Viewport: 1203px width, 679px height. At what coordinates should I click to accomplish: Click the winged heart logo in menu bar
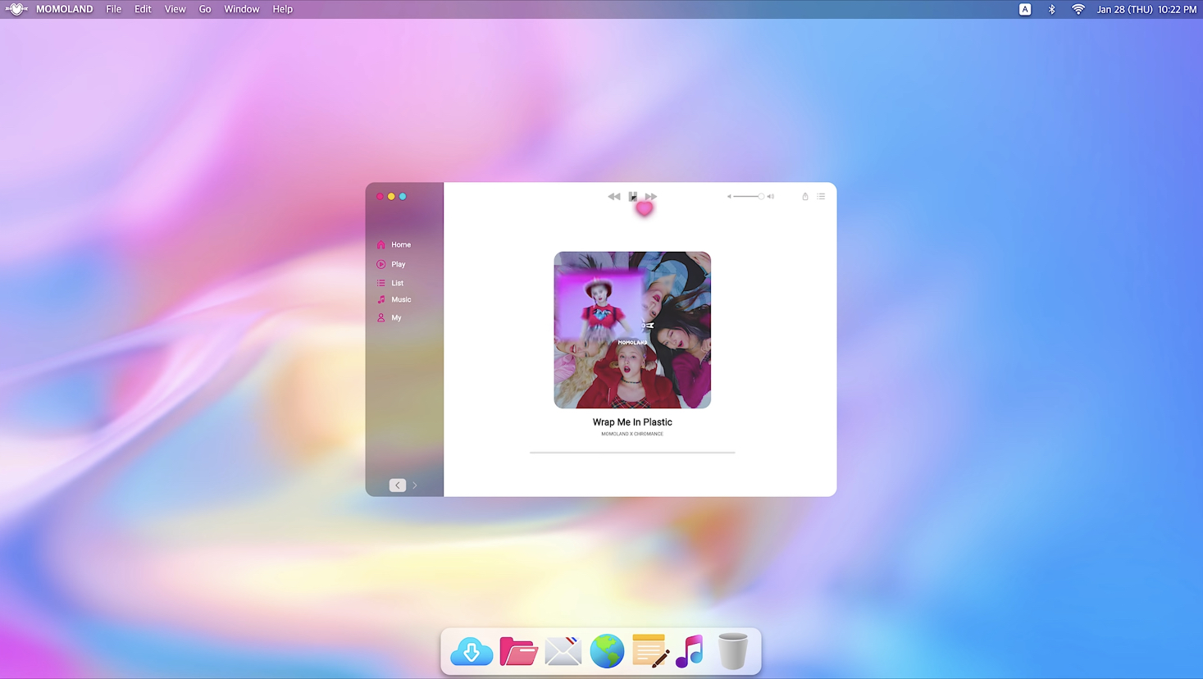coord(16,9)
